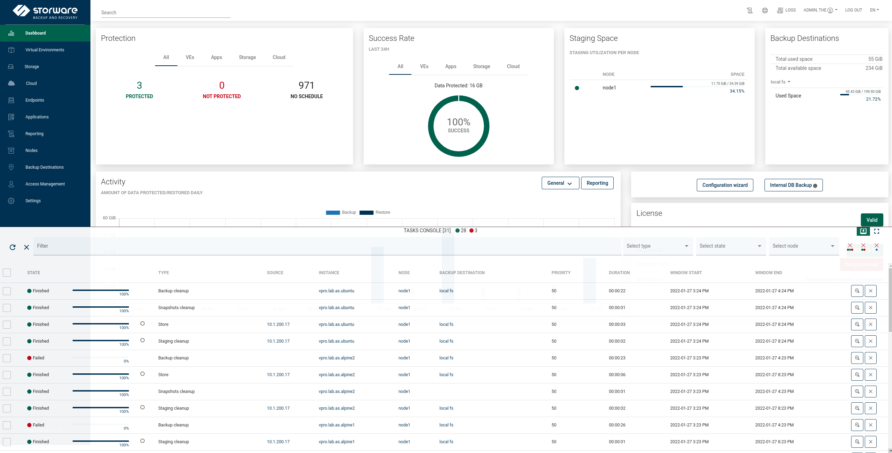Open Nodes section in sidebar

[x=31, y=151]
